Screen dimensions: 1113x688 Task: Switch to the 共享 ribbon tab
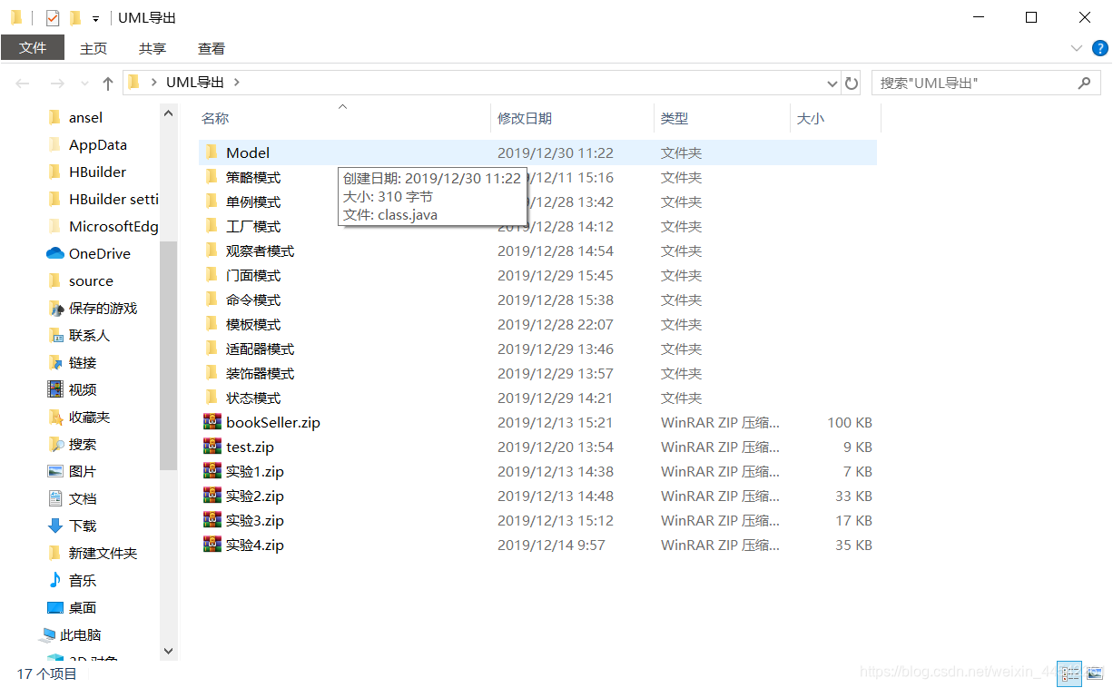(x=153, y=48)
